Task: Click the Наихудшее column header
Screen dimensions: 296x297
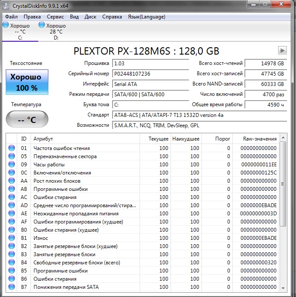Action: (x=186, y=139)
